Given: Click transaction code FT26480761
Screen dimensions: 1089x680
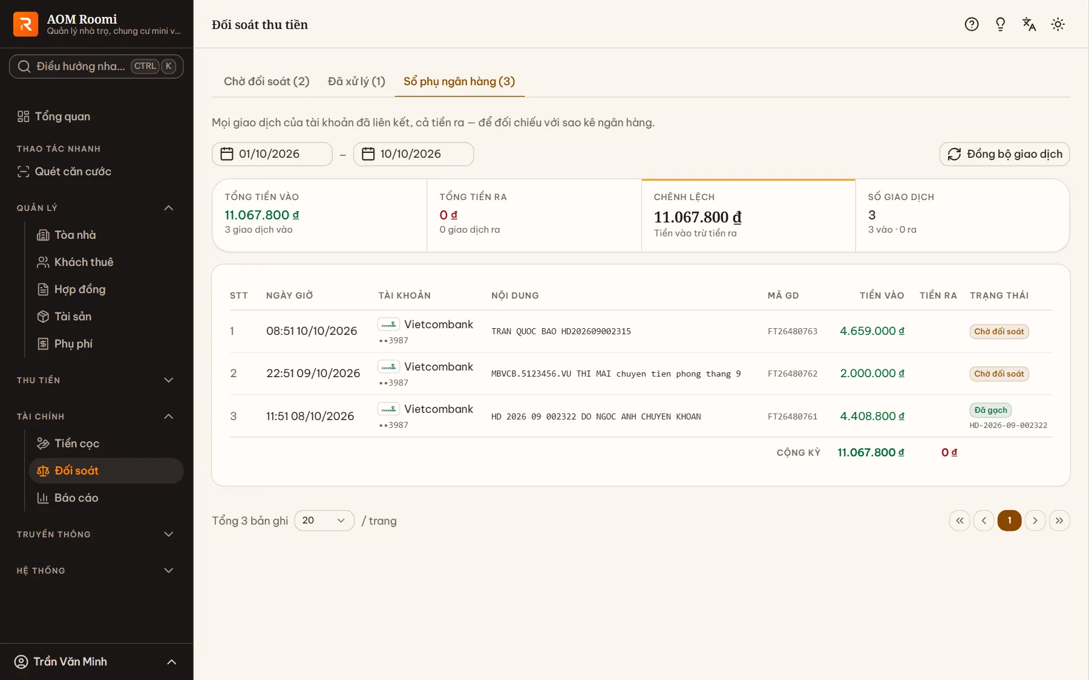Looking at the screenshot, I should point(793,416).
